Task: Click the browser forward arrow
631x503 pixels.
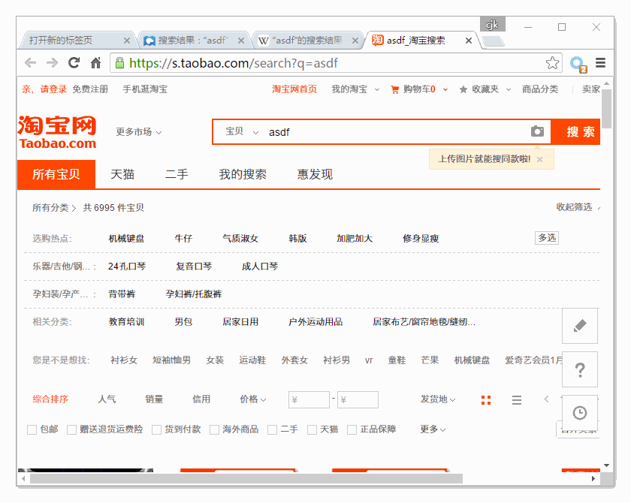Action: point(52,63)
